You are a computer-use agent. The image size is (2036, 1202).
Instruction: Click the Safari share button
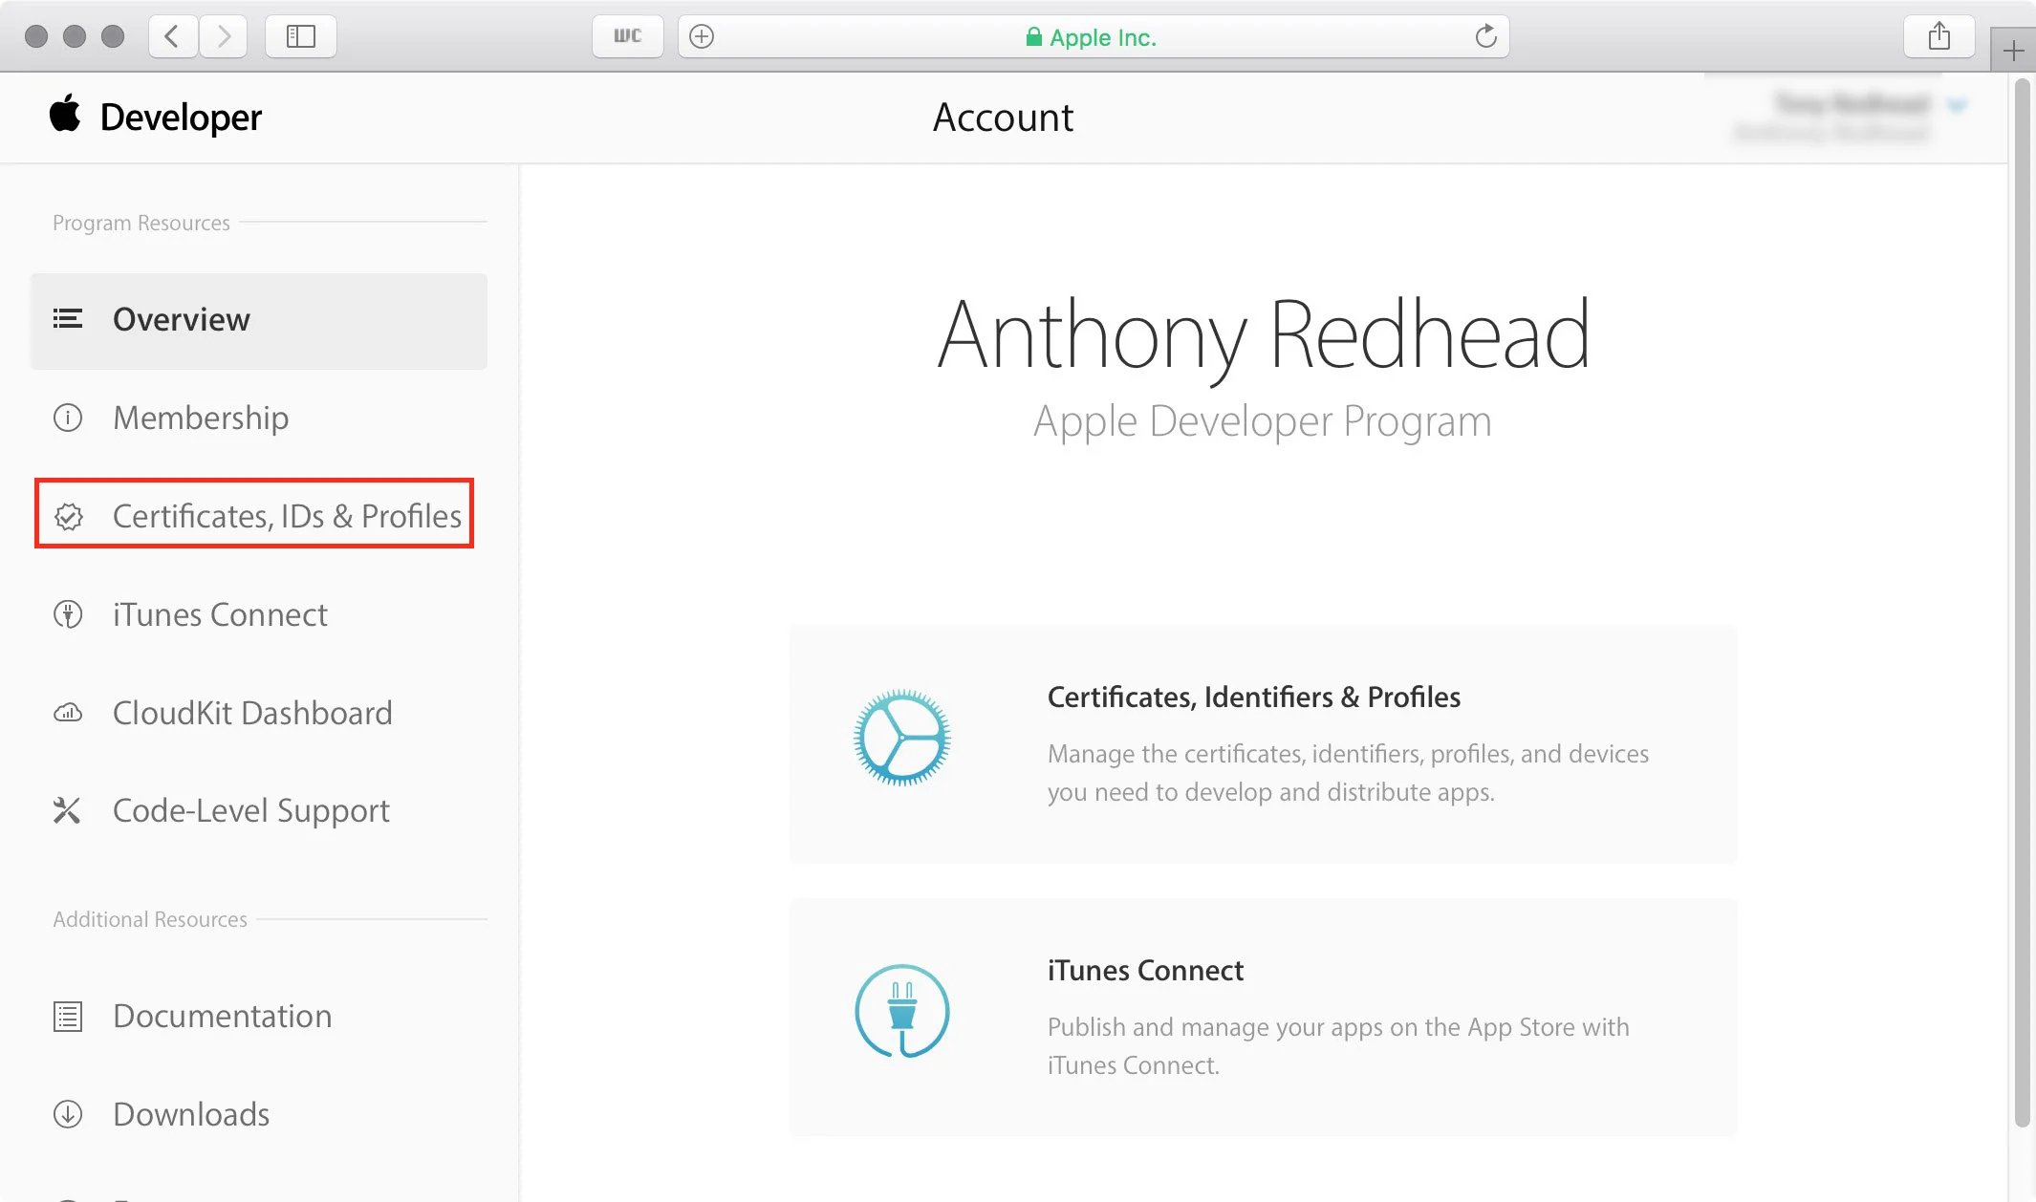(1939, 36)
